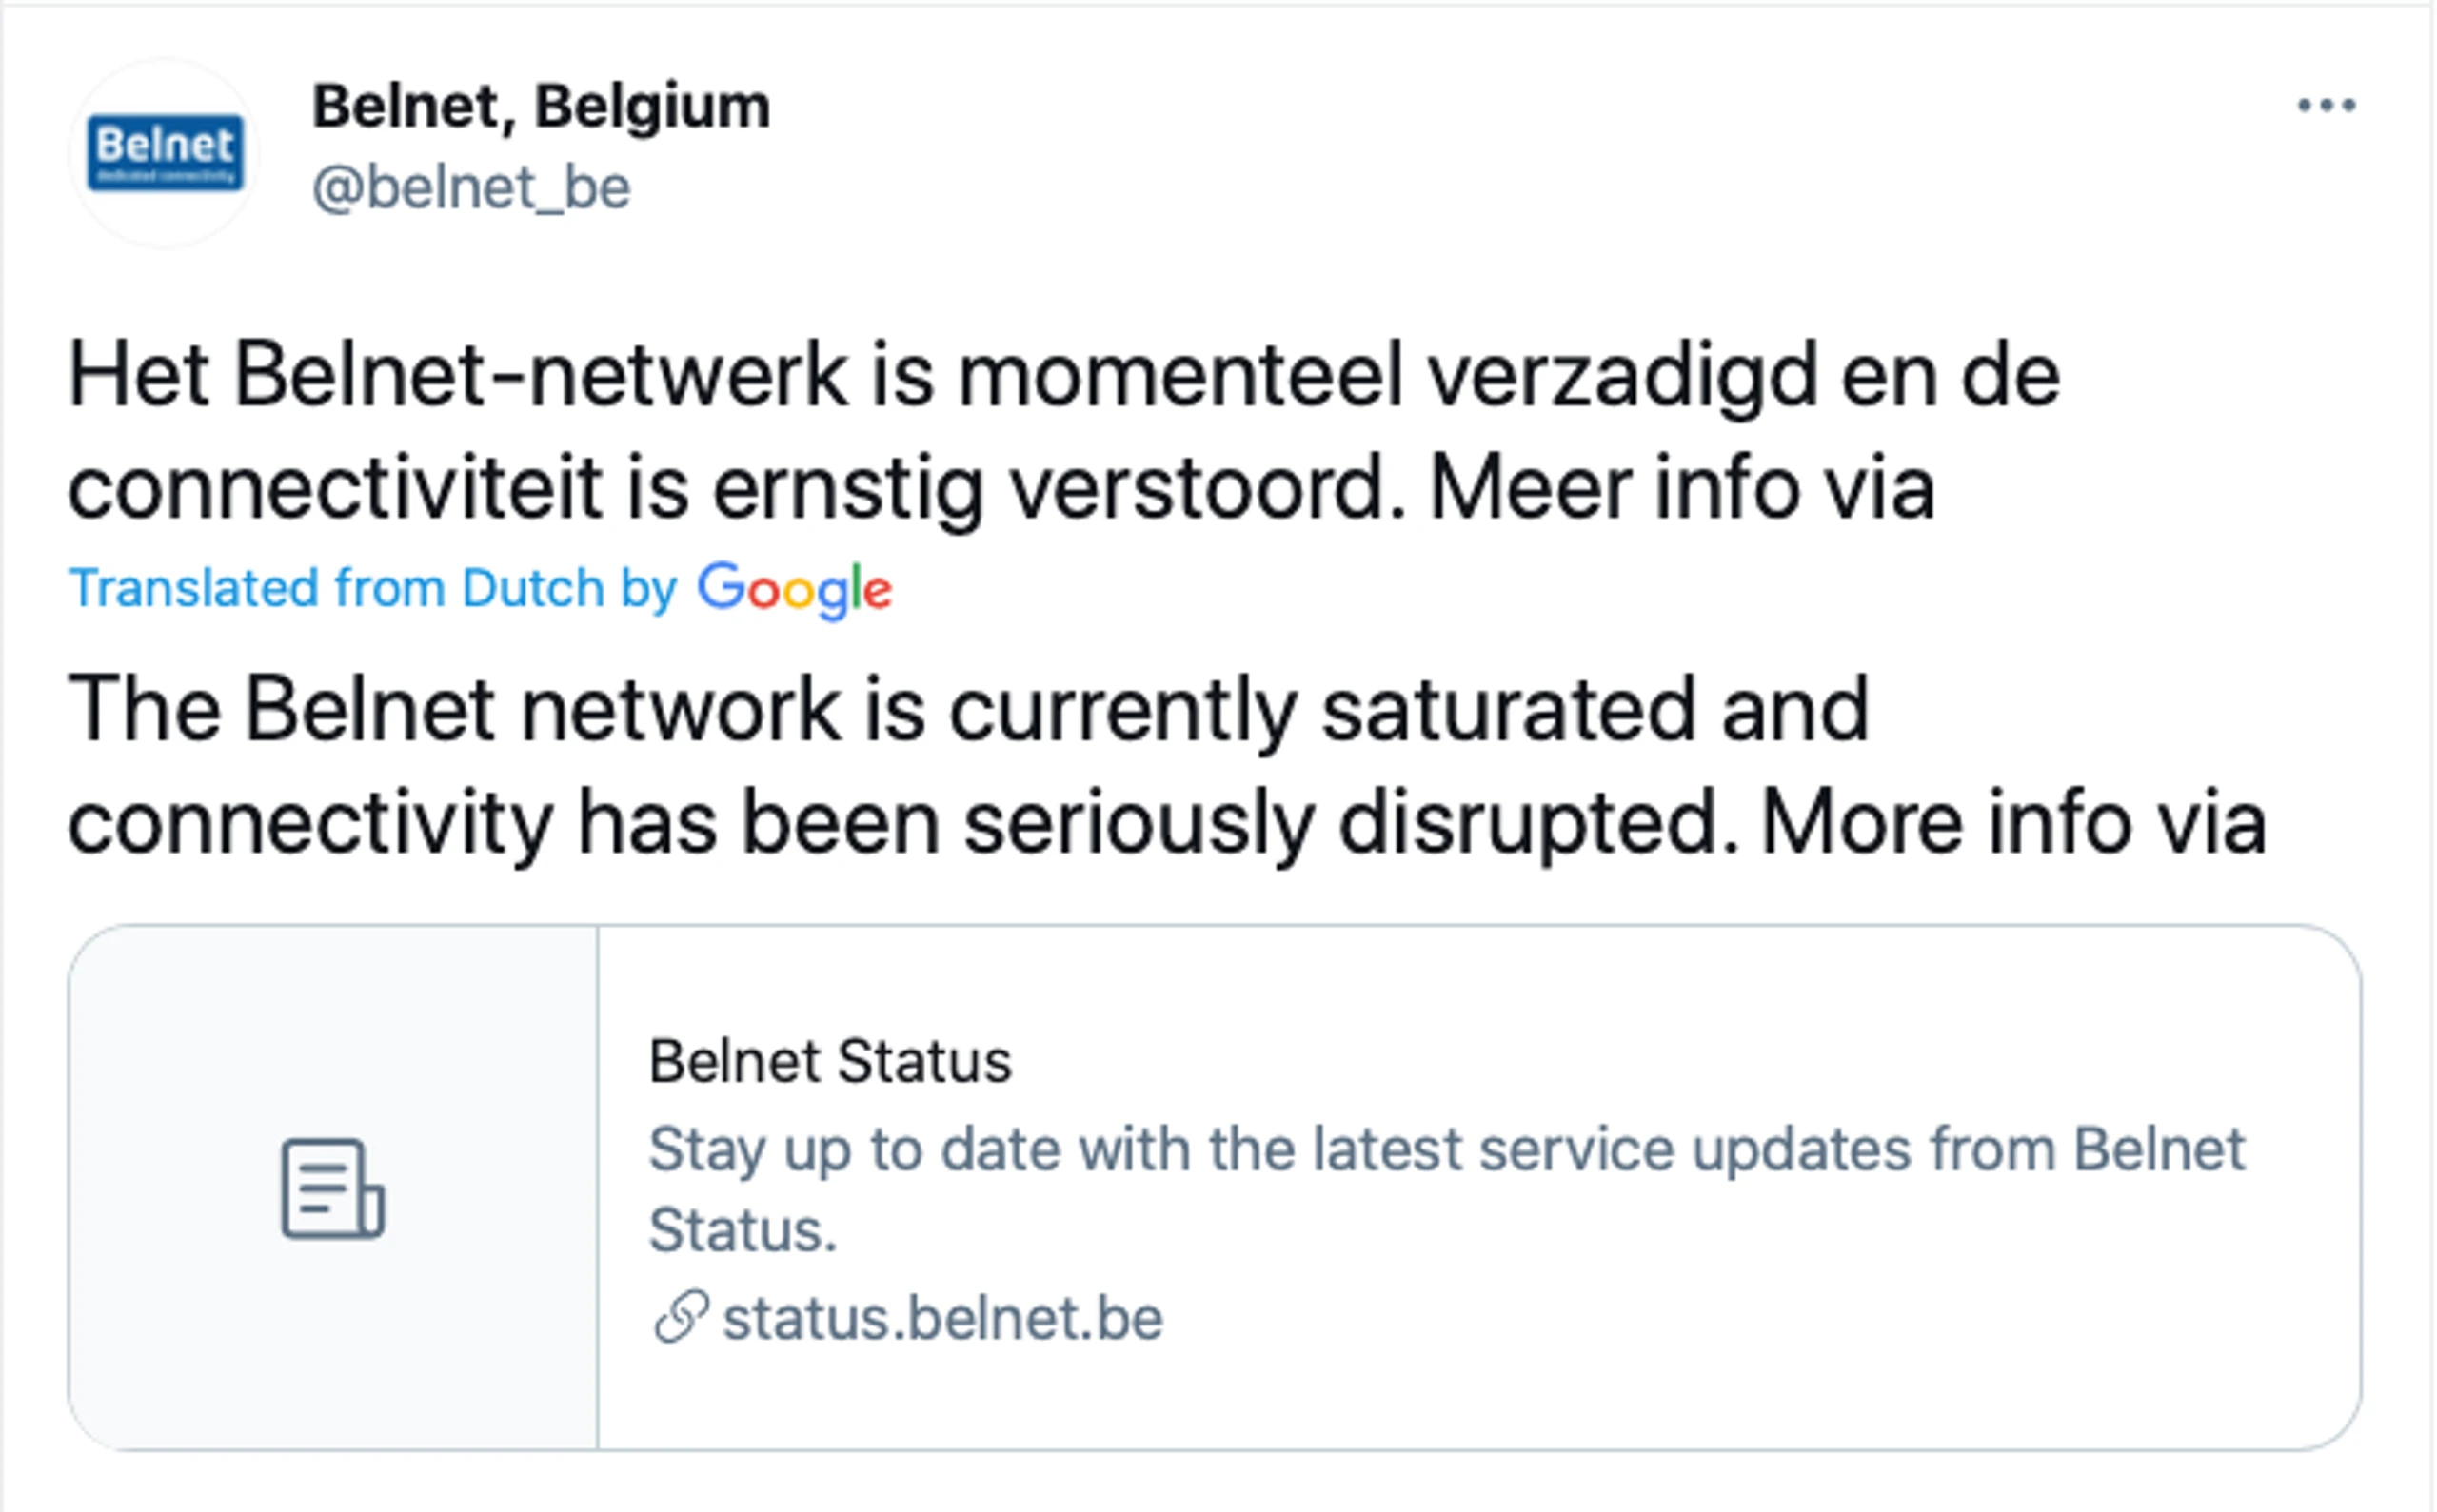Click the chain link icon beside status.belnet.be
The height and width of the screenshot is (1512, 2437).
tap(682, 1316)
